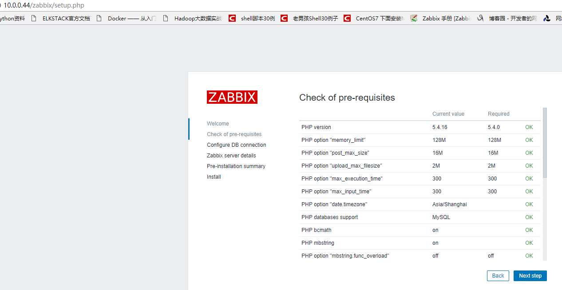Click the OK status for PHP version
Screen dimensions: 562x290
[x=529, y=127]
